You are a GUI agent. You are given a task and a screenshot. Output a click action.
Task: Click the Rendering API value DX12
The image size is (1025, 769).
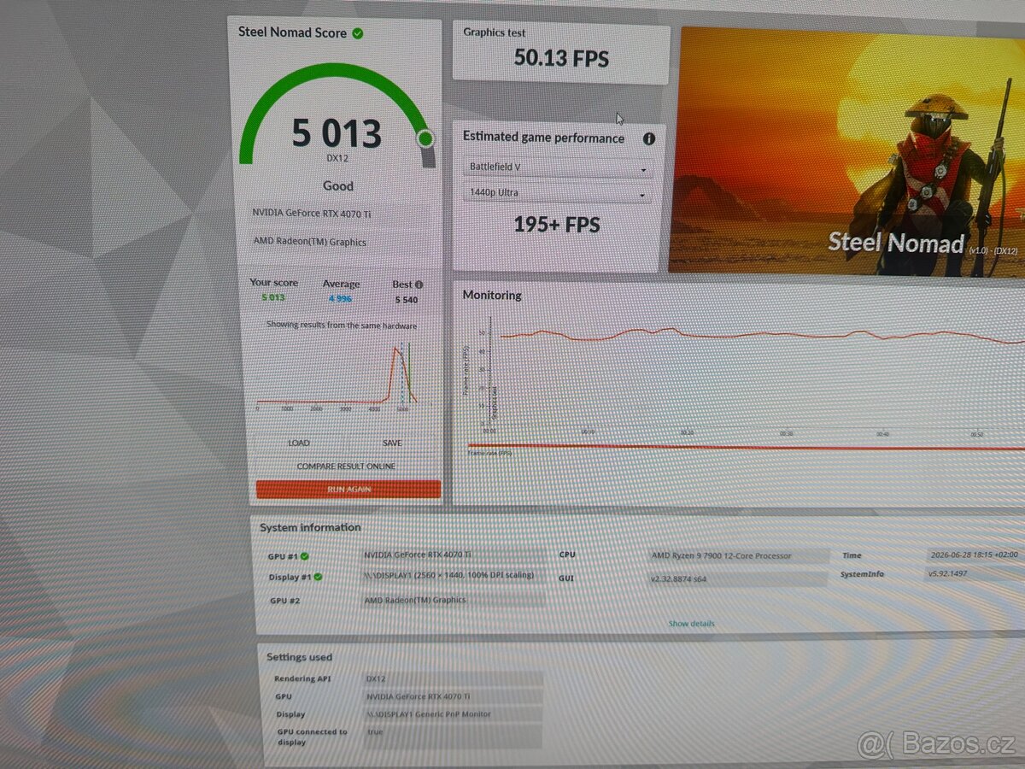coord(453,678)
